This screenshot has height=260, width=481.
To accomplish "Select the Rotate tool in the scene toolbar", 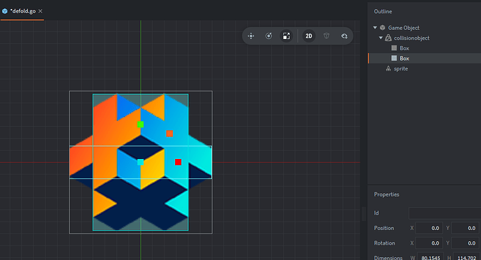I will pyautogui.click(x=268, y=36).
